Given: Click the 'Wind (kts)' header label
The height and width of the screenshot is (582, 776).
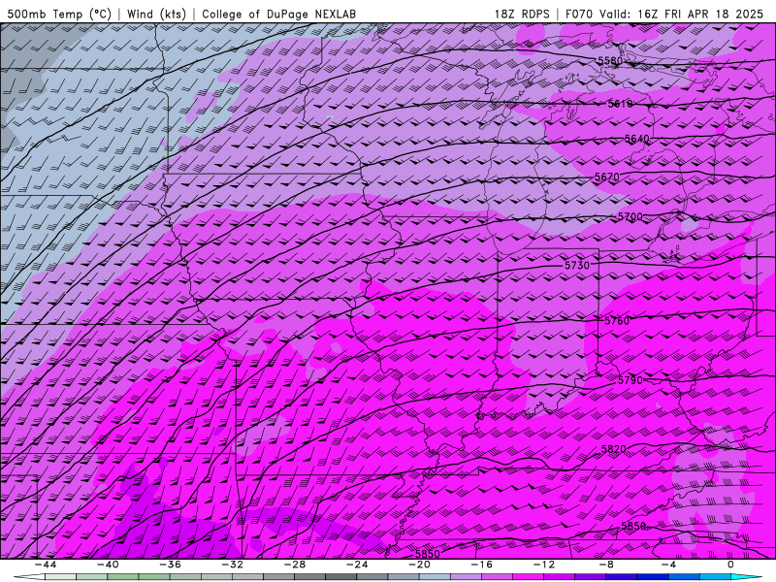Looking at the screenshot, I should (156, 14).
